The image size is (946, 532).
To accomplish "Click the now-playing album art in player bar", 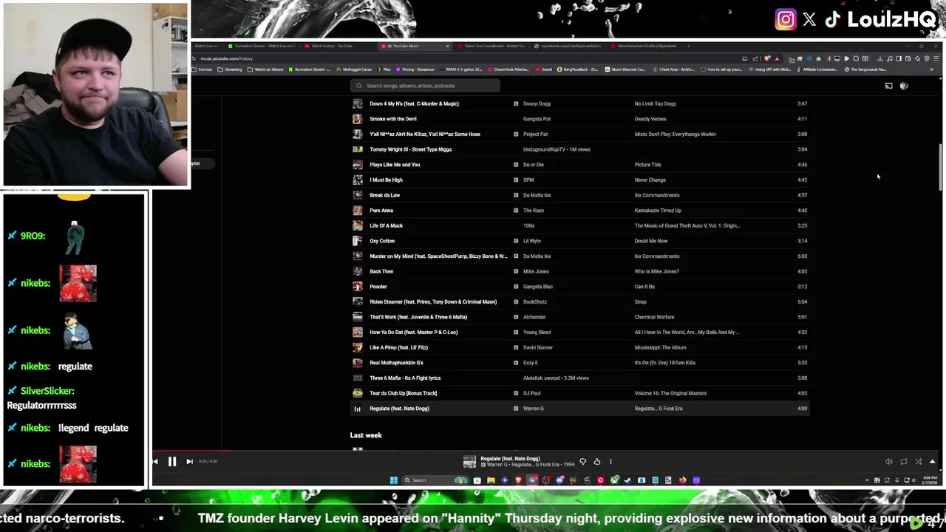I will [x=469, y=462].
